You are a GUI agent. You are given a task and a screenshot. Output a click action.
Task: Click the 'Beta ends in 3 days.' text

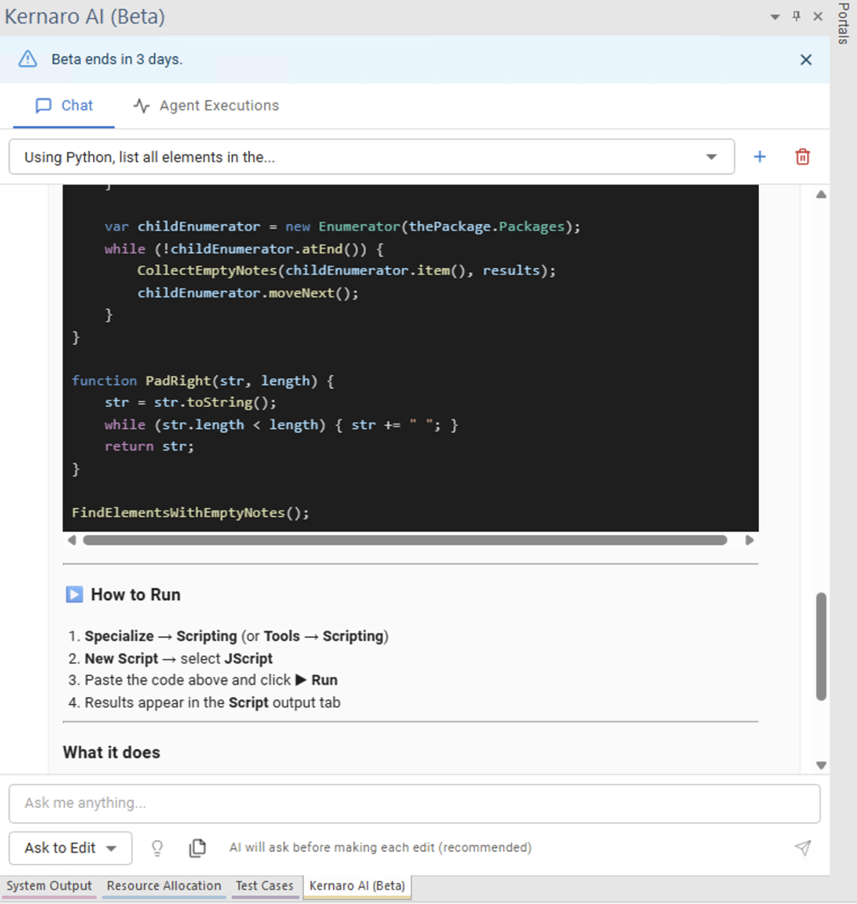117,59
